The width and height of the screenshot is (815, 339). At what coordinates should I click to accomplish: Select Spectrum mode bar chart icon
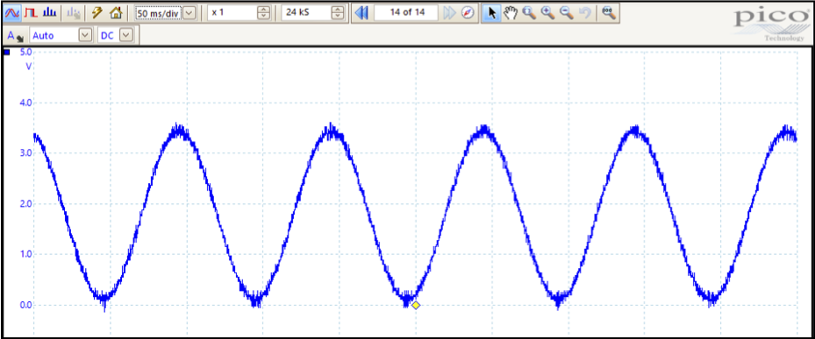pos(50,12)
